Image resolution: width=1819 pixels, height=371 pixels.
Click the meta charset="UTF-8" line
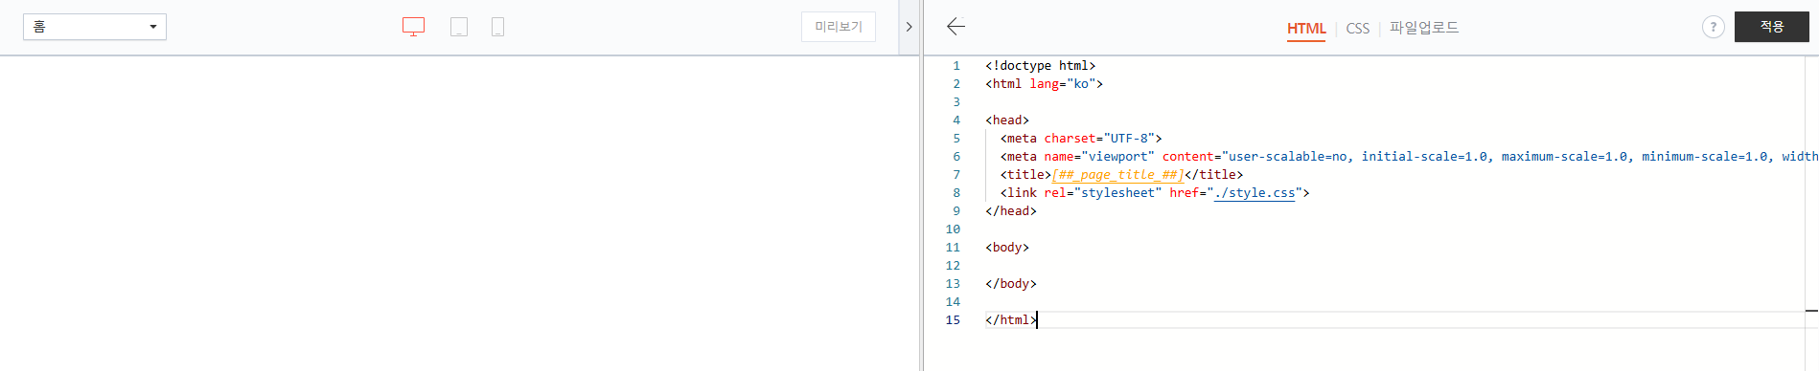[x=1081, y=139]
